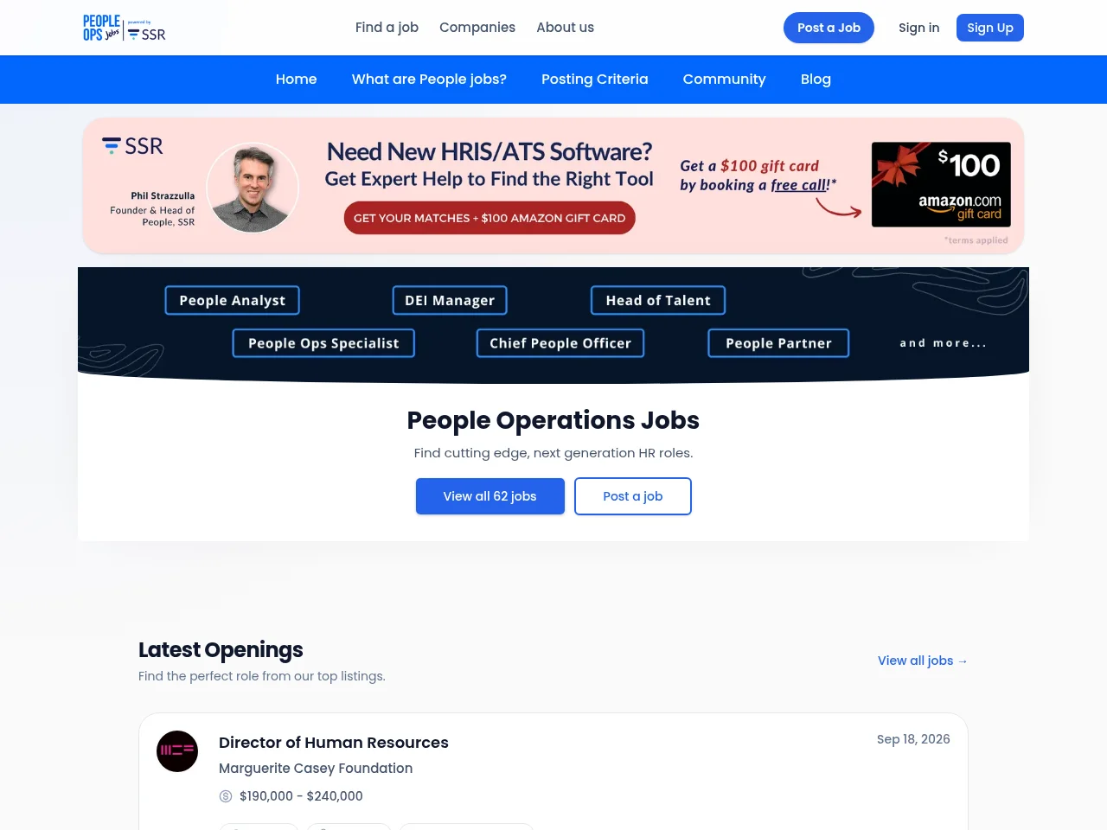Screen dimensions: 1107x830
Task: Click the Latest Openings heading
Action: pos(221,650)
